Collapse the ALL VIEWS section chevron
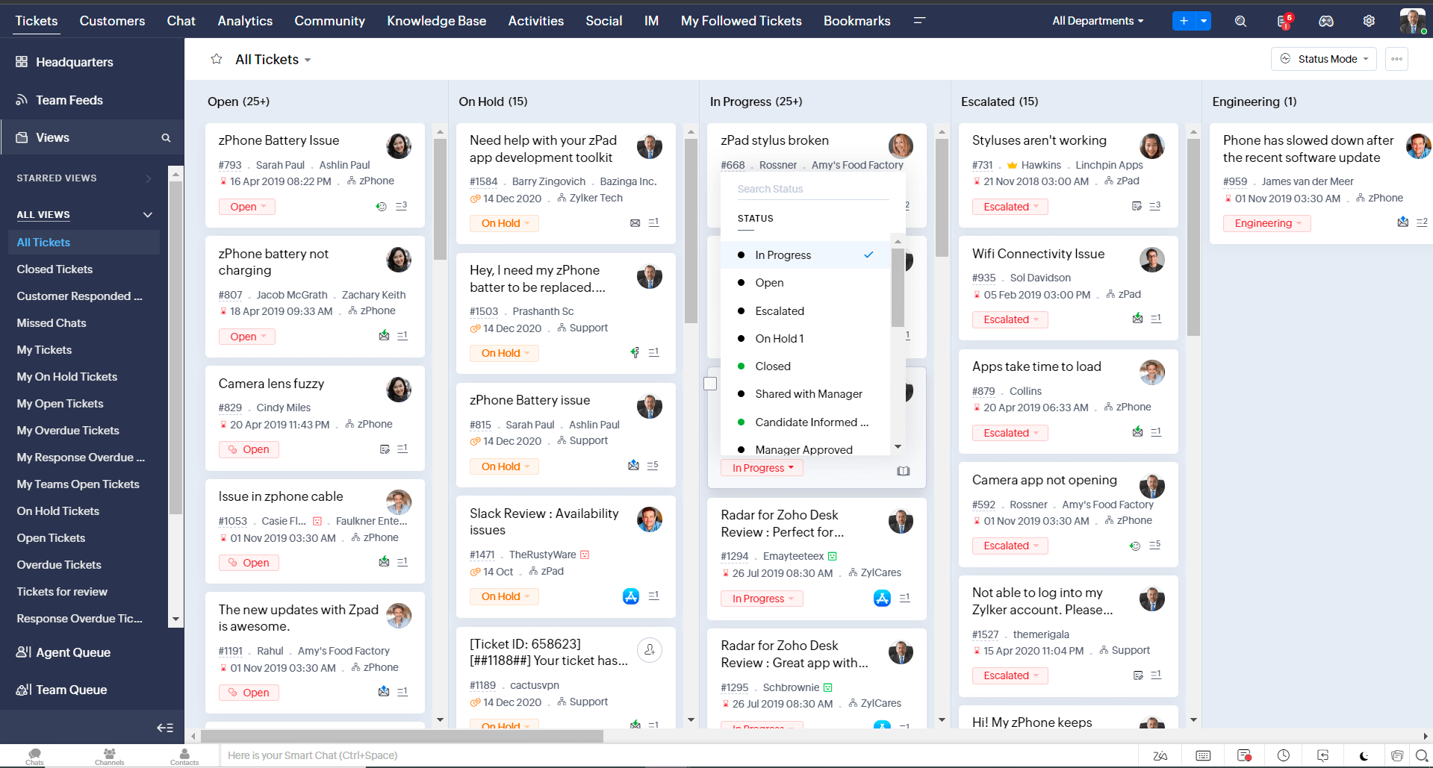1433x768 pixels. point(148,215)
